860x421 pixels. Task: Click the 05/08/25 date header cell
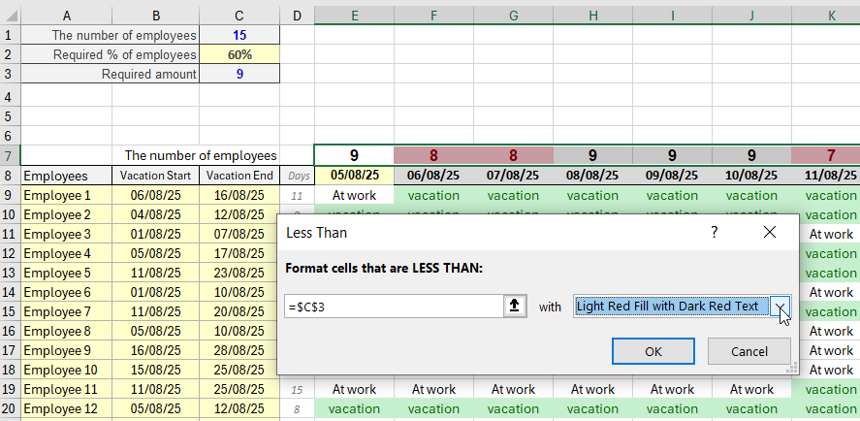(354, 176)
